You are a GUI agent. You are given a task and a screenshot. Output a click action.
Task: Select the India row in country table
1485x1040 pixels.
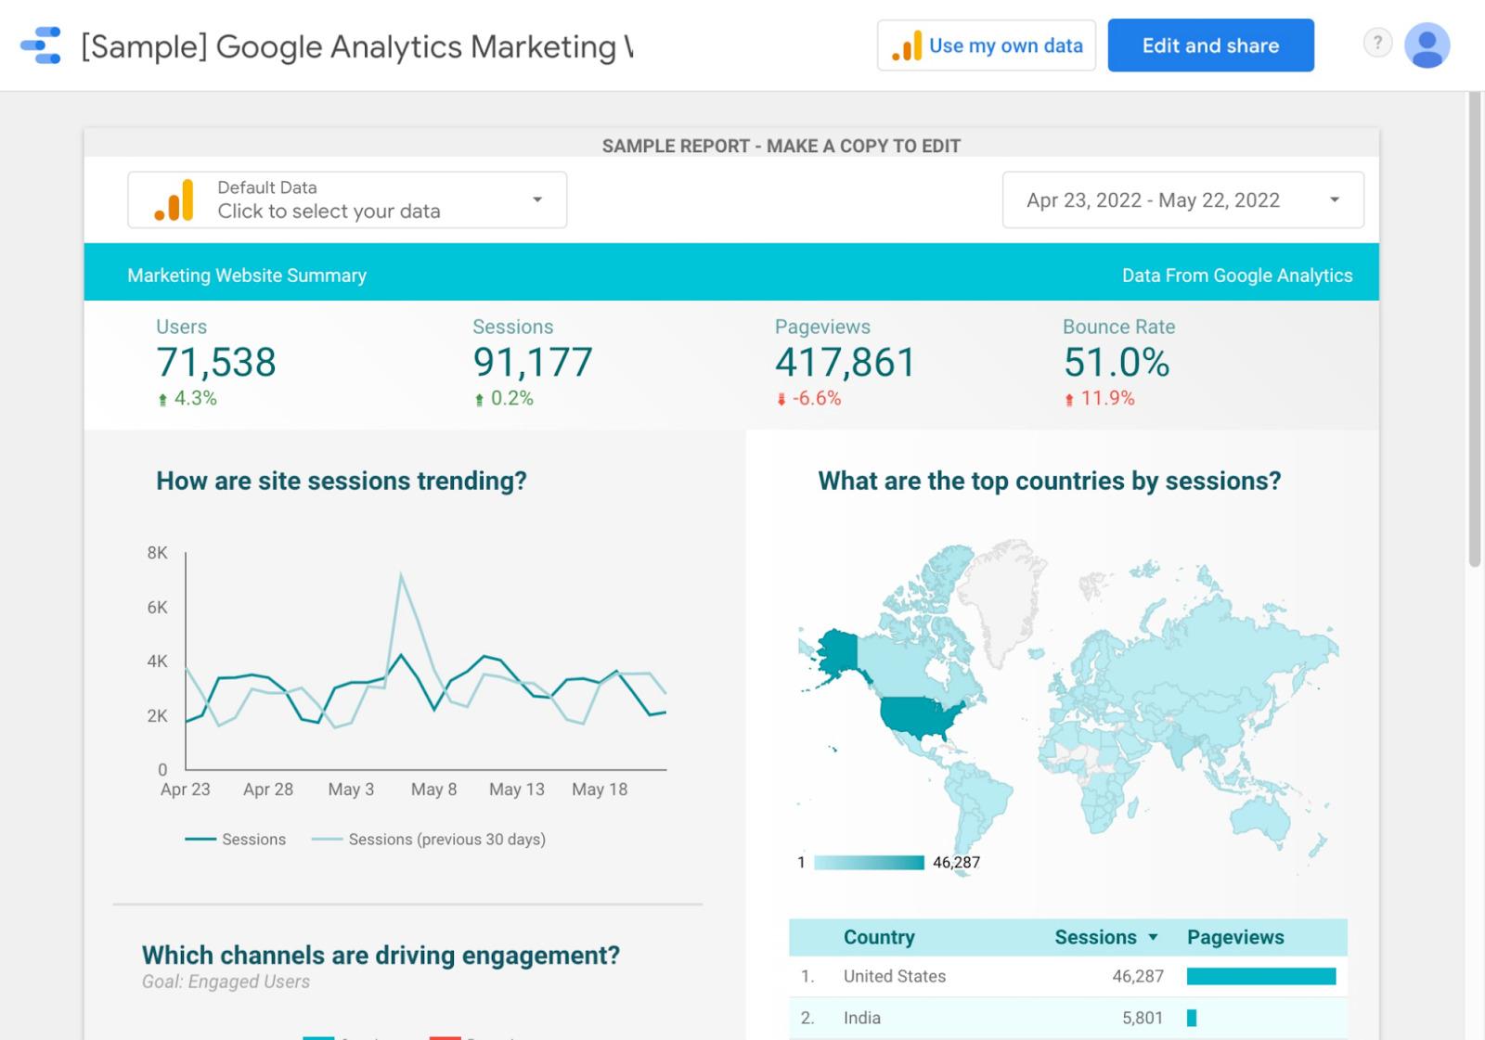click(862, 1018)
